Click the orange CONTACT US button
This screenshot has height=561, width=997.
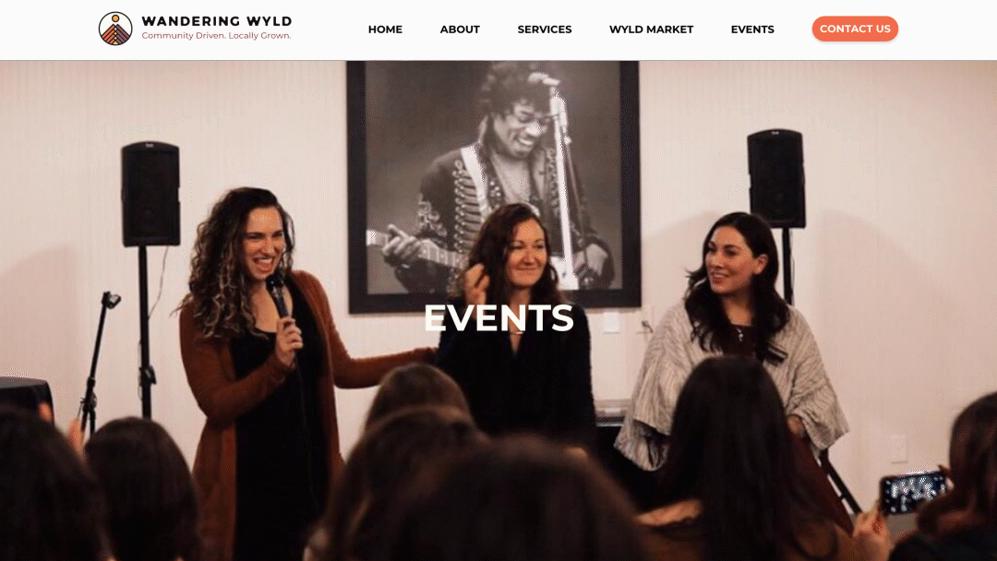point(855,29)
